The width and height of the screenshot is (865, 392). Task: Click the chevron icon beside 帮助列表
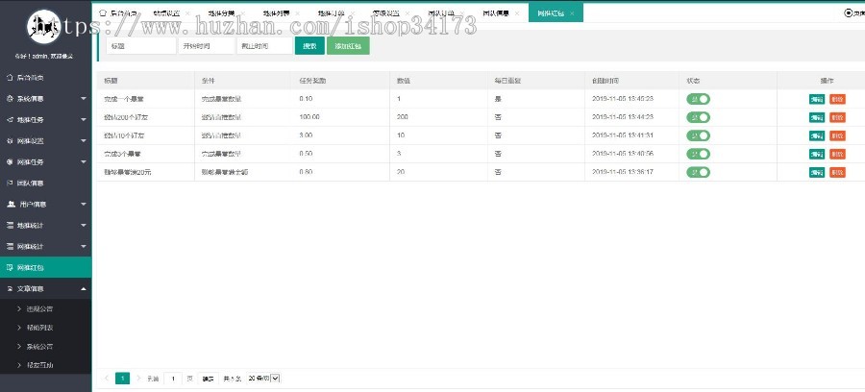[x=19, y=328]
